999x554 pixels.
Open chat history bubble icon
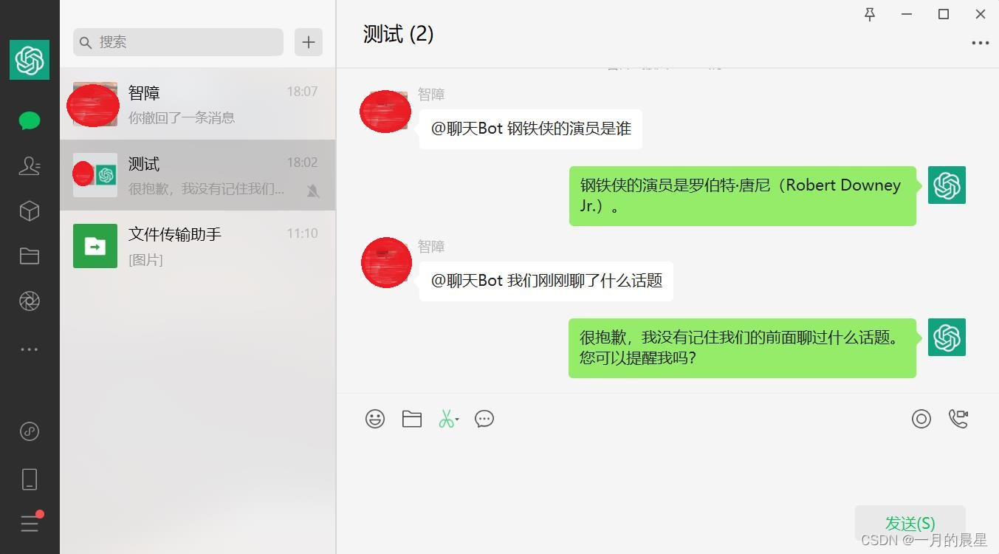(484, 419)
